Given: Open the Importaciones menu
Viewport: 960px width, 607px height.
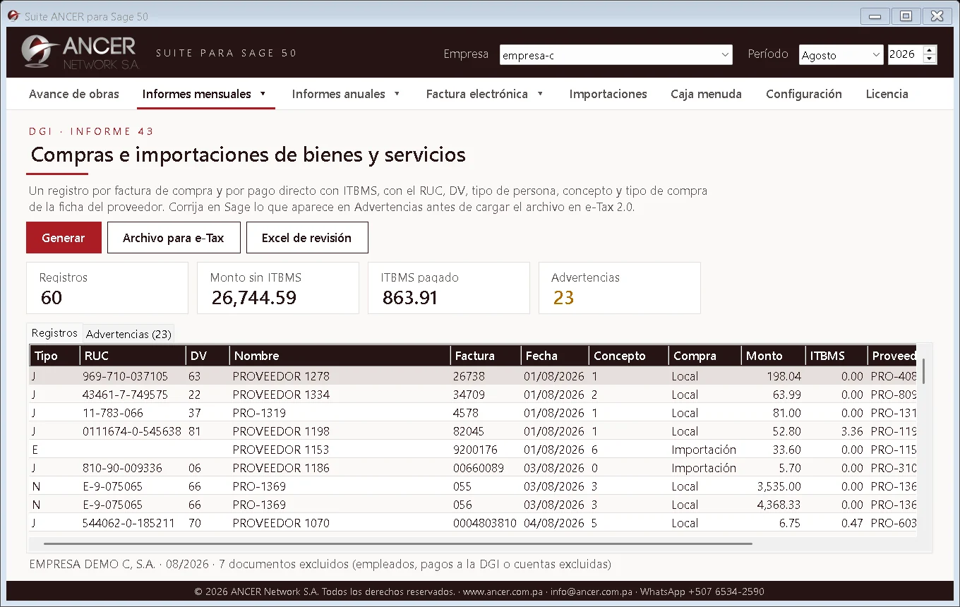Looking at the screenshot, I should point(608,94).
